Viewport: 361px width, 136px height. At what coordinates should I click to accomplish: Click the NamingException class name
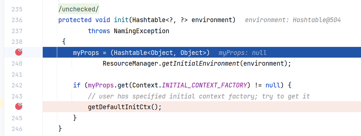pos(141,31)
